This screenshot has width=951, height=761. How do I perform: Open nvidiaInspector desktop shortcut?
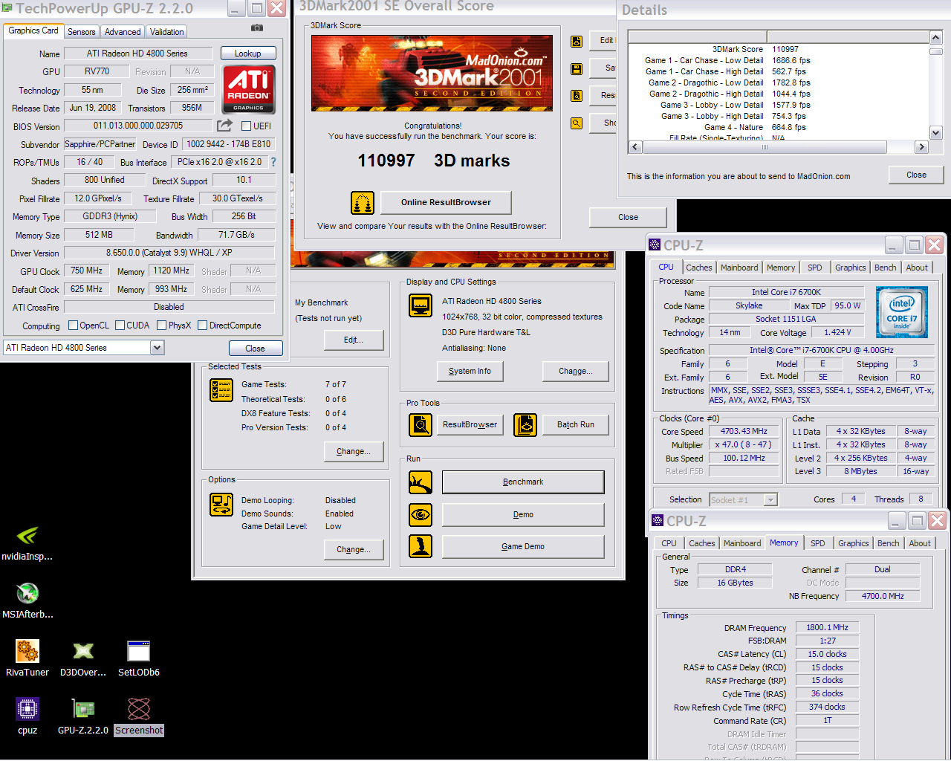tap(27, 543)
